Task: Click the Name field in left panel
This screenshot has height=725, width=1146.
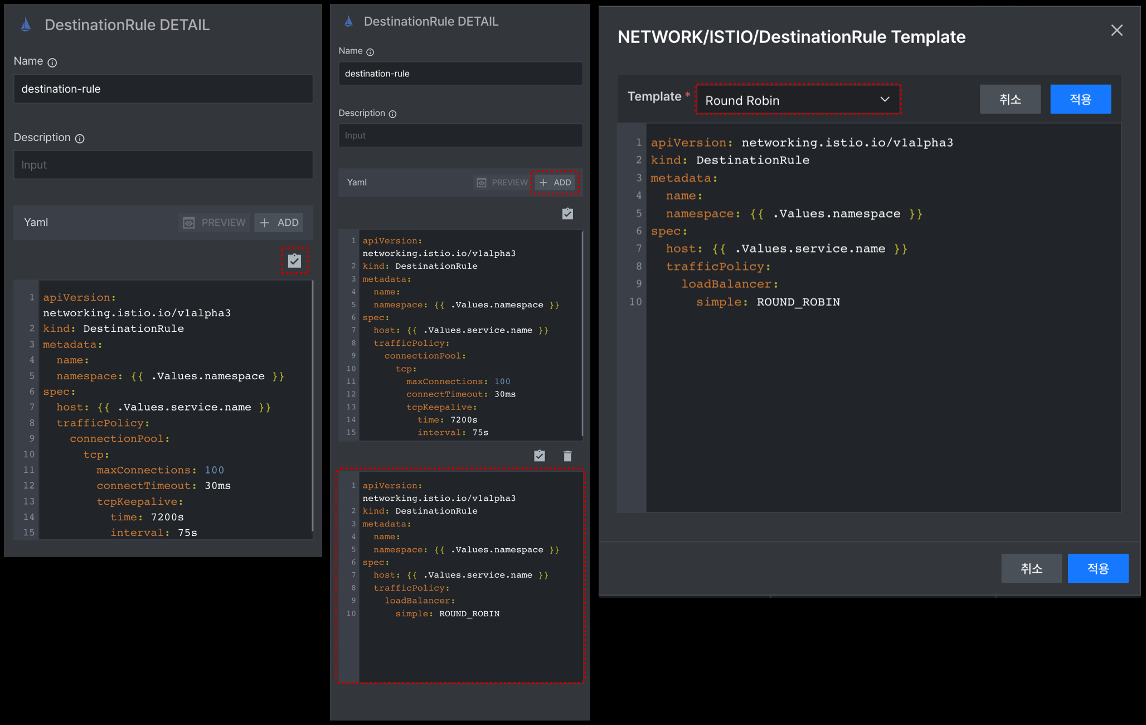Action: point(163,89)
